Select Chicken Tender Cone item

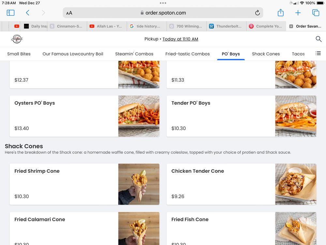point(241,184)
